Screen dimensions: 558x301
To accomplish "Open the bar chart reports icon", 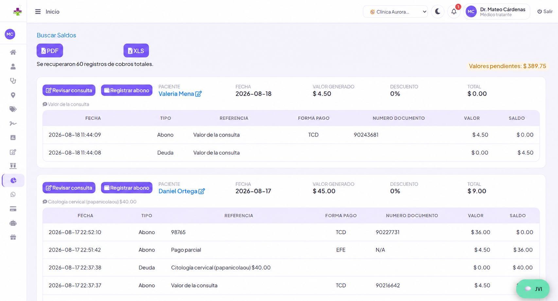I will pyautogui.click(x=13, y=137).
